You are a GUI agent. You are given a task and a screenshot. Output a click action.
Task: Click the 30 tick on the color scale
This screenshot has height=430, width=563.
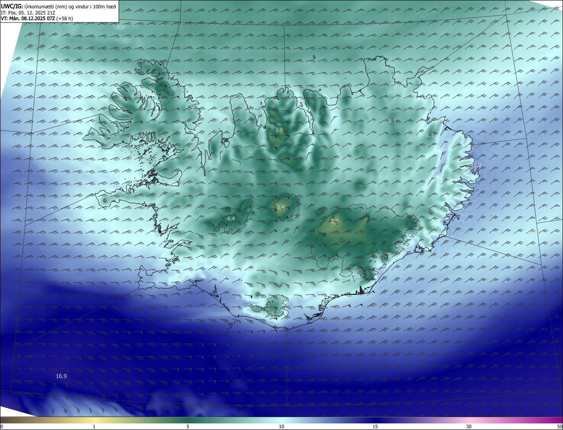[469, 426]
